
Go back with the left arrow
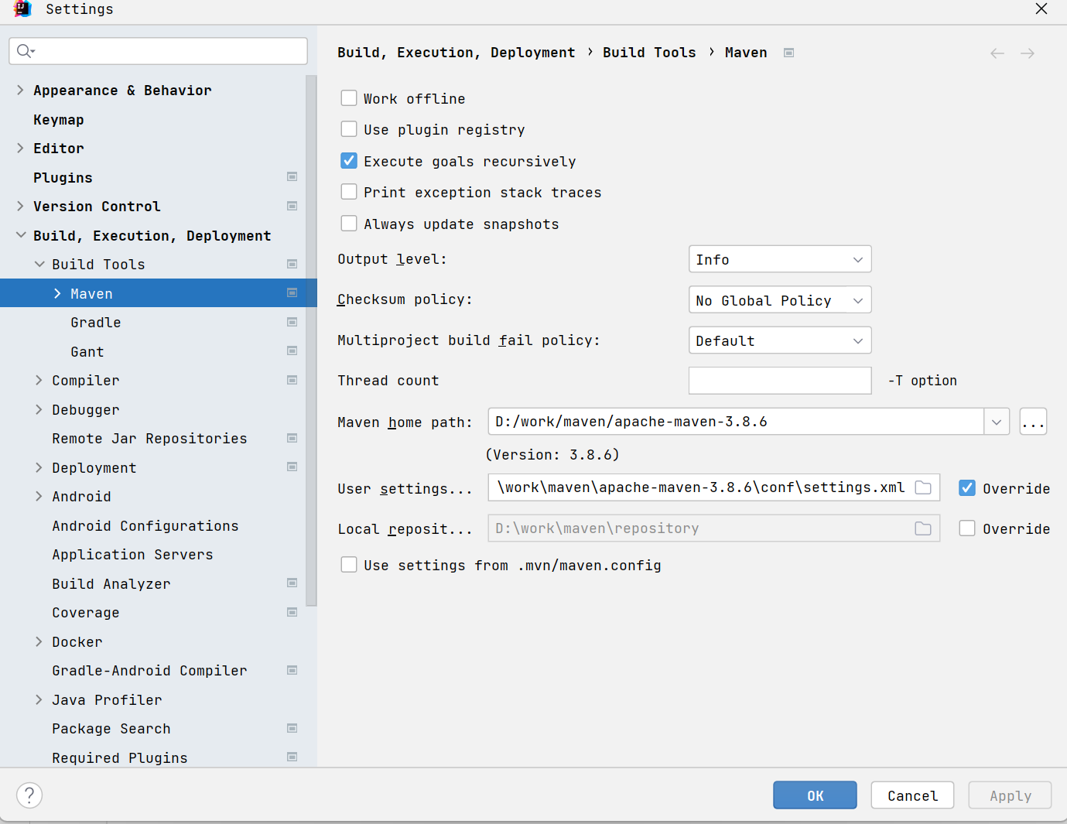(x=997, y=53)
